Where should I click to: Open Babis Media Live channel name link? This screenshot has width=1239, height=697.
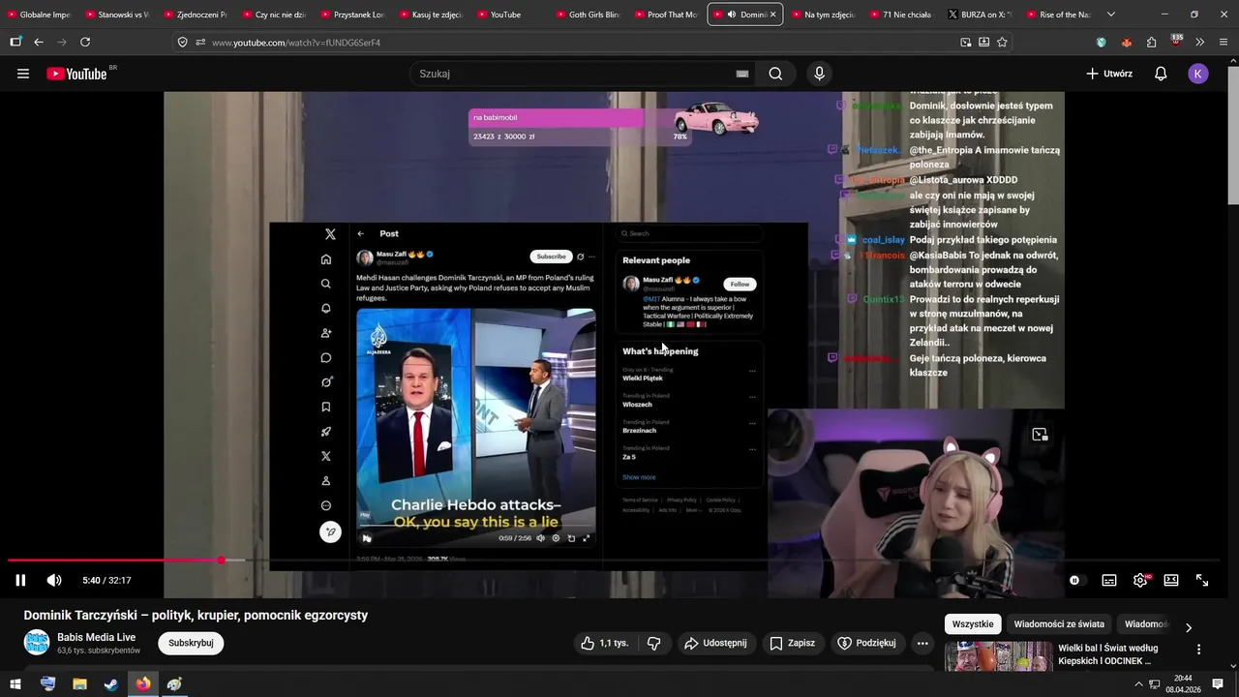click(x=97, y=637)
